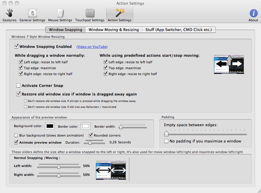Open General Settings switch icon
This screenshot has height=193, width=261.
tap(32, 13)
